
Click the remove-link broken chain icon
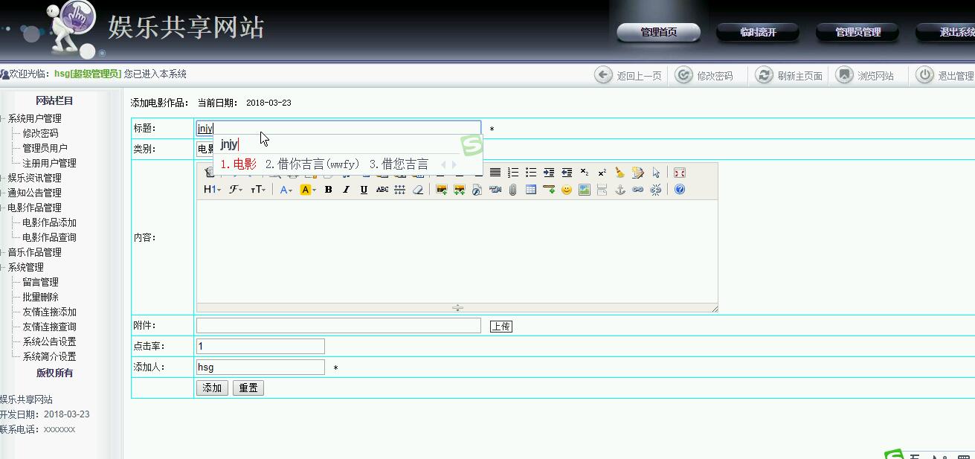click(655, 190)
